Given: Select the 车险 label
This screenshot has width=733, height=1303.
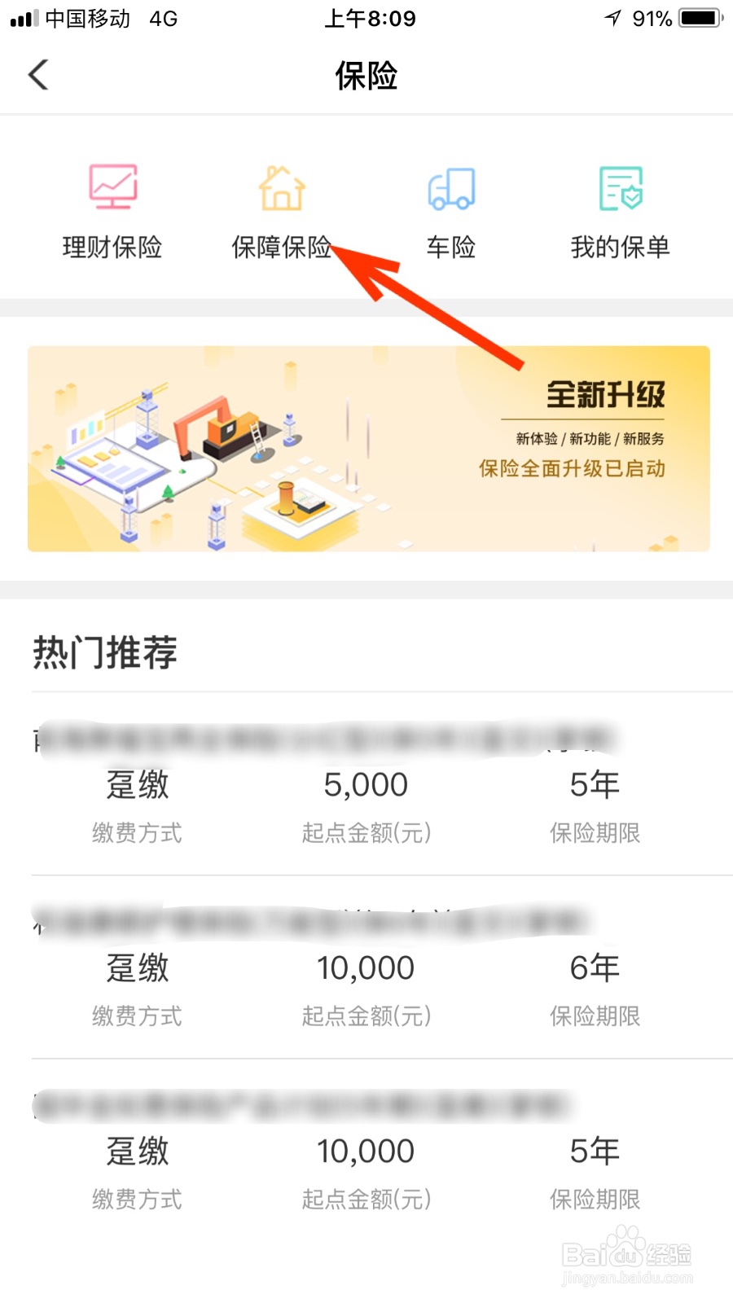Looking at the screenshot, I should [x=451, y=247].
